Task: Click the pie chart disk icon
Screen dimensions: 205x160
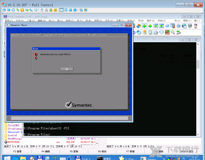Action: pos(139,32)
